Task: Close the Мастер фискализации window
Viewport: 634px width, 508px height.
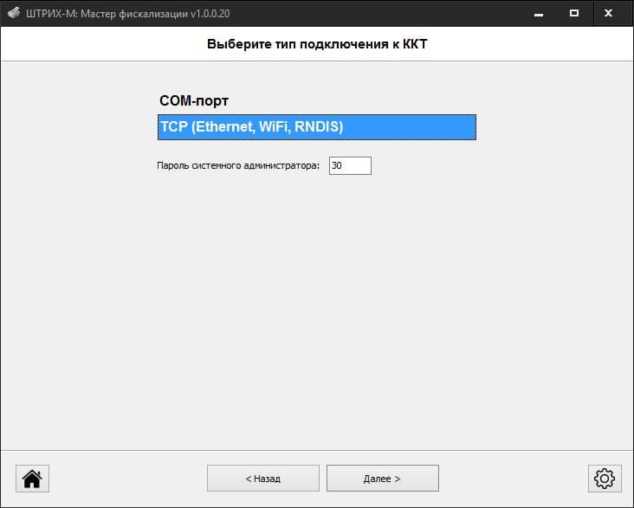Action: [x=608, y=13]
